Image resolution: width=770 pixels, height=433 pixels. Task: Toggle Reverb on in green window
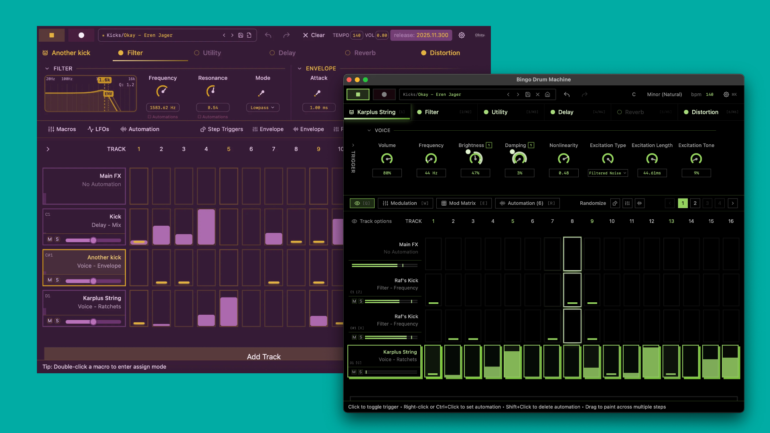click(x=619, y=112)
